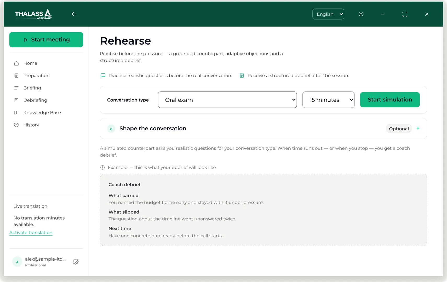
Task: Click the back arrow in the header
Action: coord(74,14)
